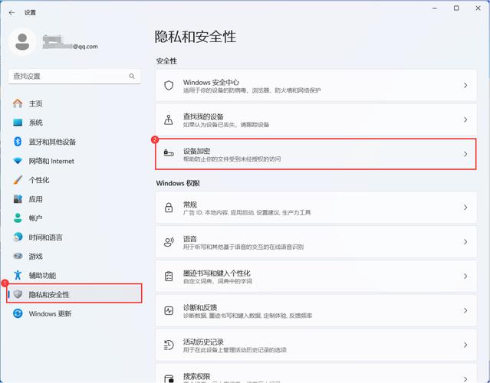Image resolution: width=490 pixels, height=383 pixels.
Task: Click the history icon for 活动历史记录
Action: pos(169,345)
